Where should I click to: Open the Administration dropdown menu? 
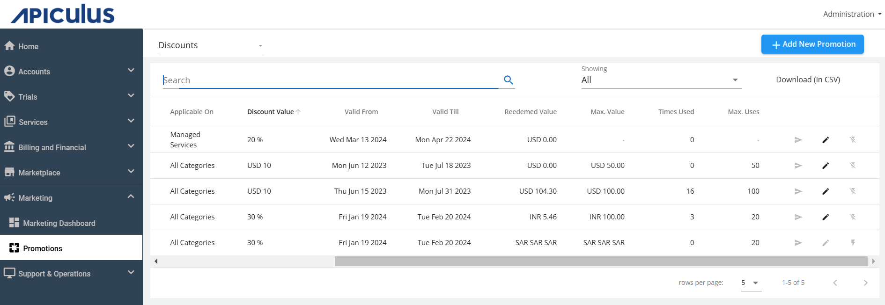pos(852,14)
